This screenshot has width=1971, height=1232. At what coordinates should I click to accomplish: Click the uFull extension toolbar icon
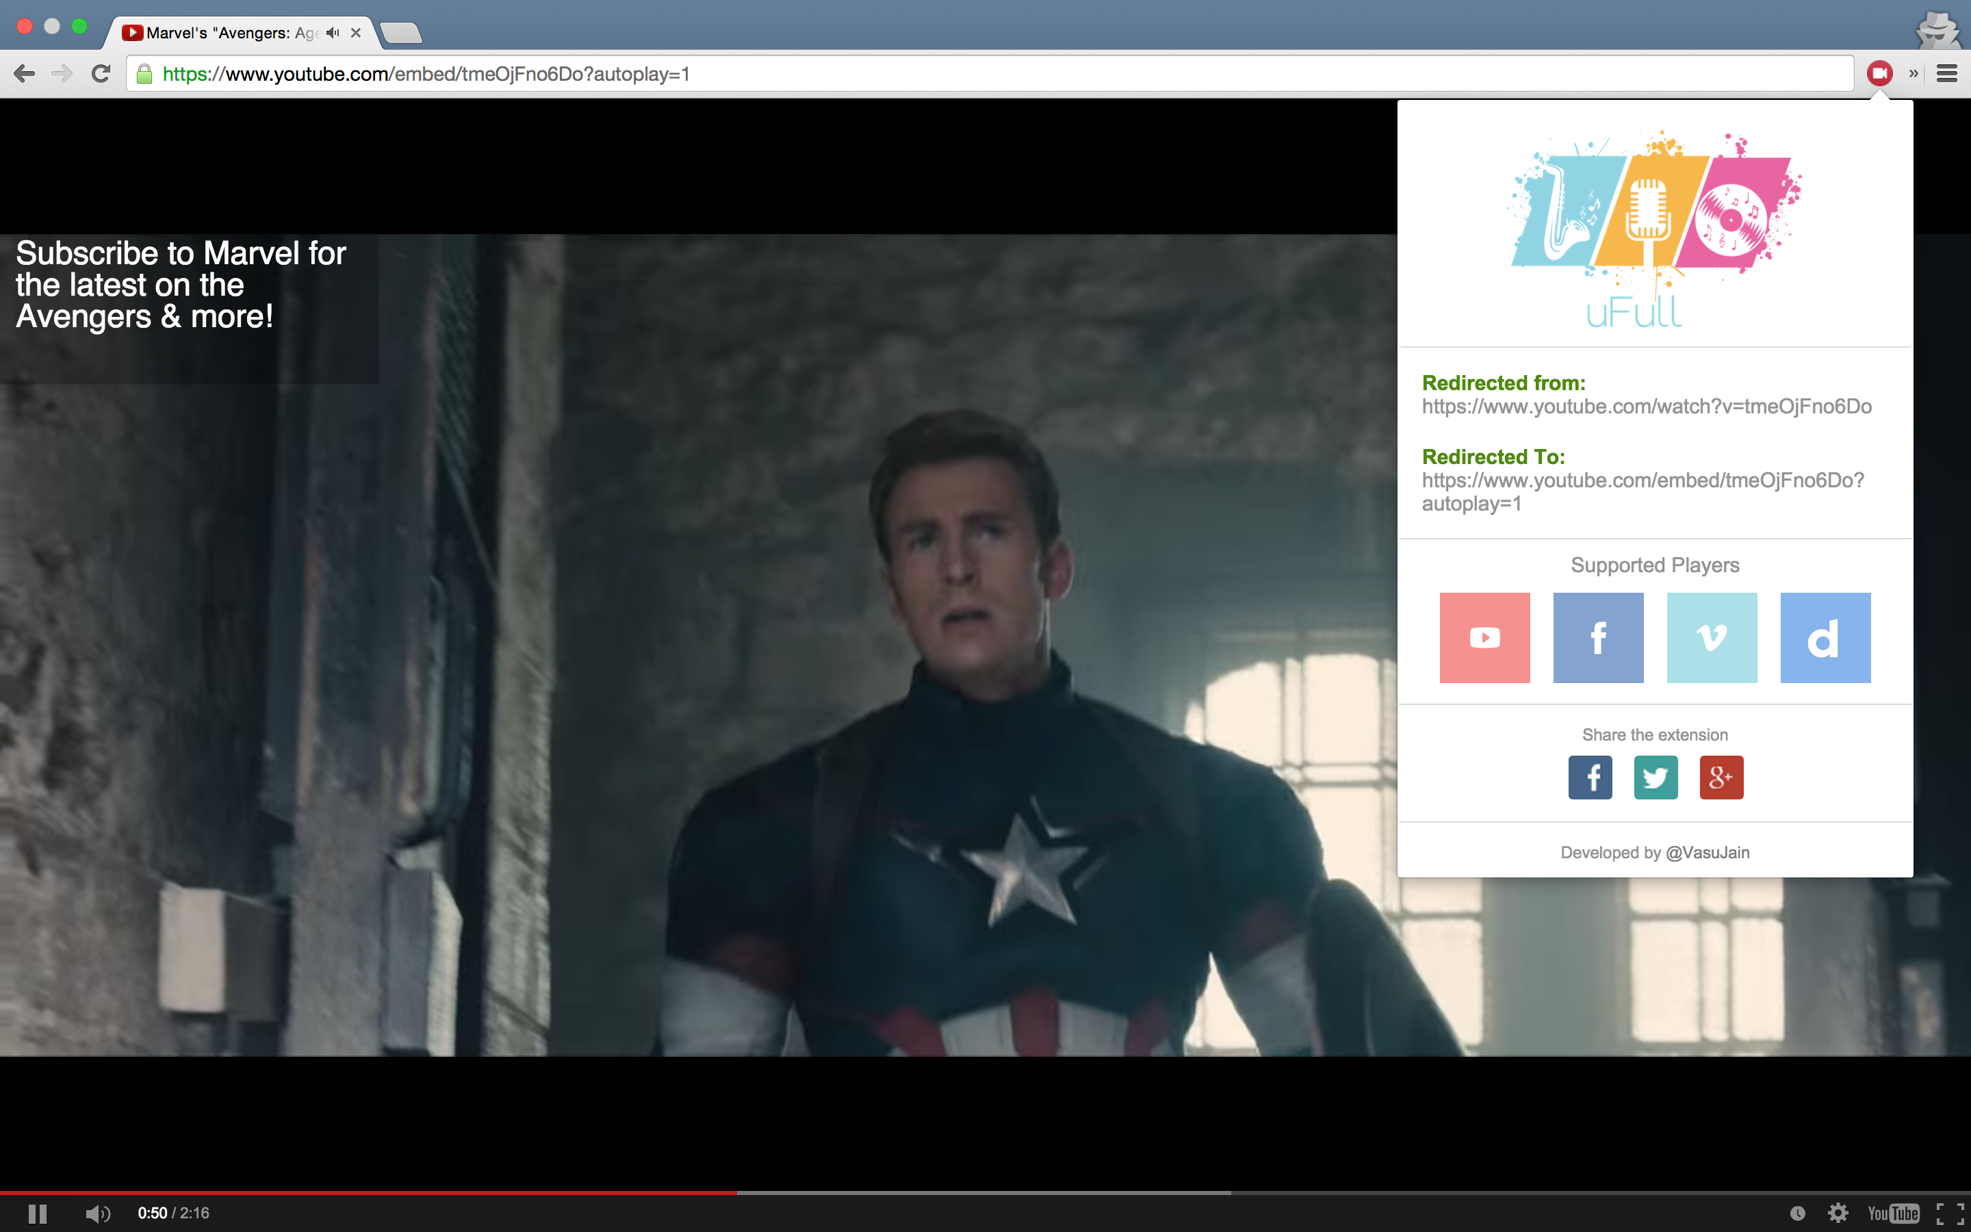click(1879, 73)
